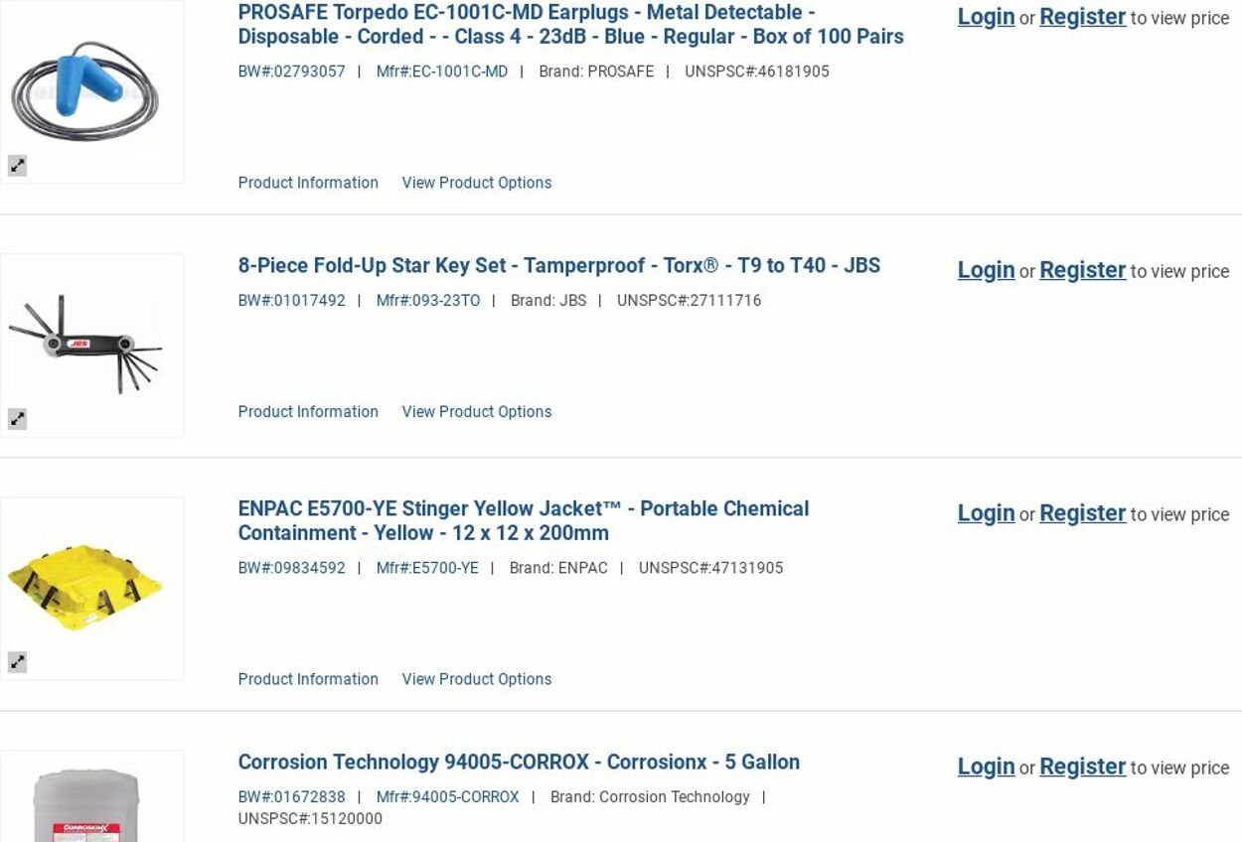
Task: View Product Information for PROSAFE earplugs
Action: pyautogui.click(x=308, y=183)
